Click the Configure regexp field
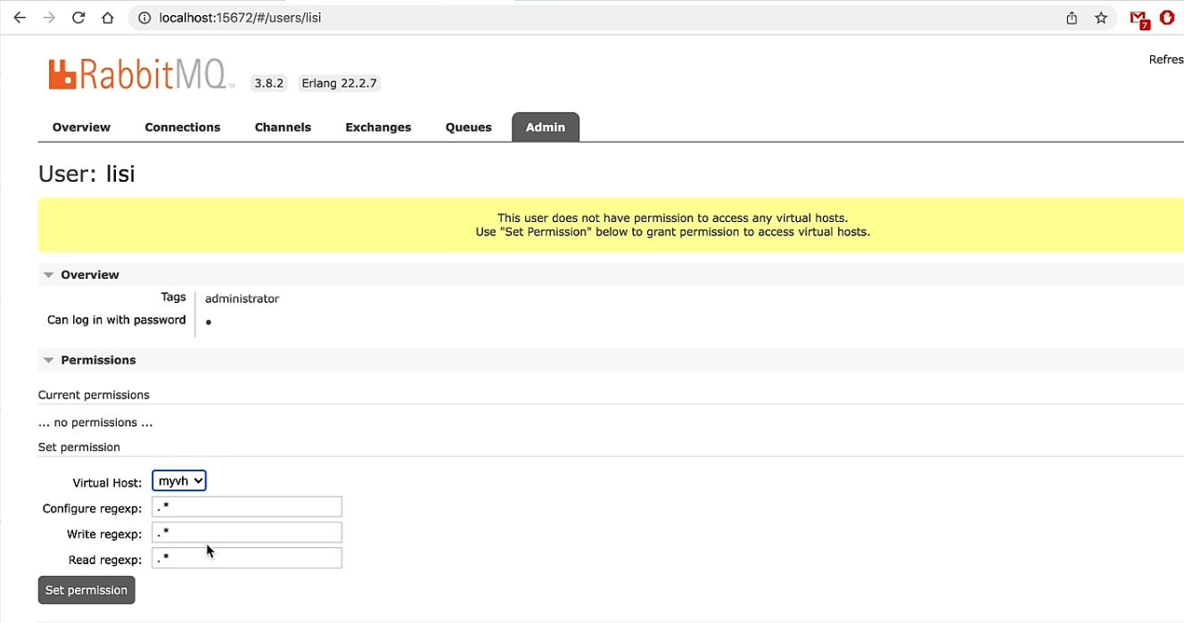Image resolution: width=1184 pixels, height=623 pixels. 247,507
